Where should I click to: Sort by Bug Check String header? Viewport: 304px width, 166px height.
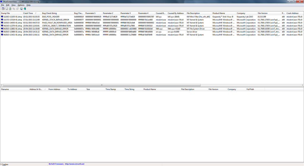pyautogui.click(x=49, y=13)
